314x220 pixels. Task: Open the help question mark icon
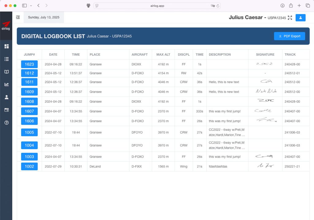tap(6, 122)
